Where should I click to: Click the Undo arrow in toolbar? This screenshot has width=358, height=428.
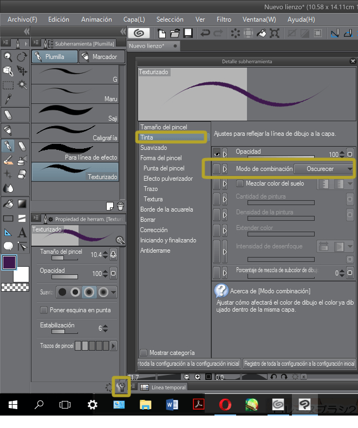pyautogui.click(x=205, y=33)
